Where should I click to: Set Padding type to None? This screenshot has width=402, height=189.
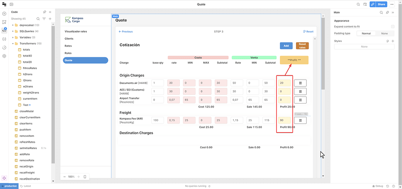384,34
